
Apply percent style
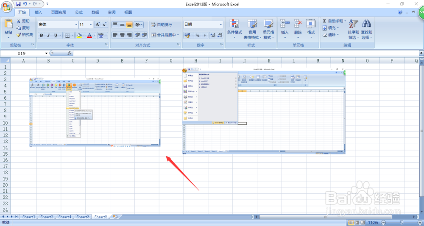pyautogui.click(x=198, y=36)
